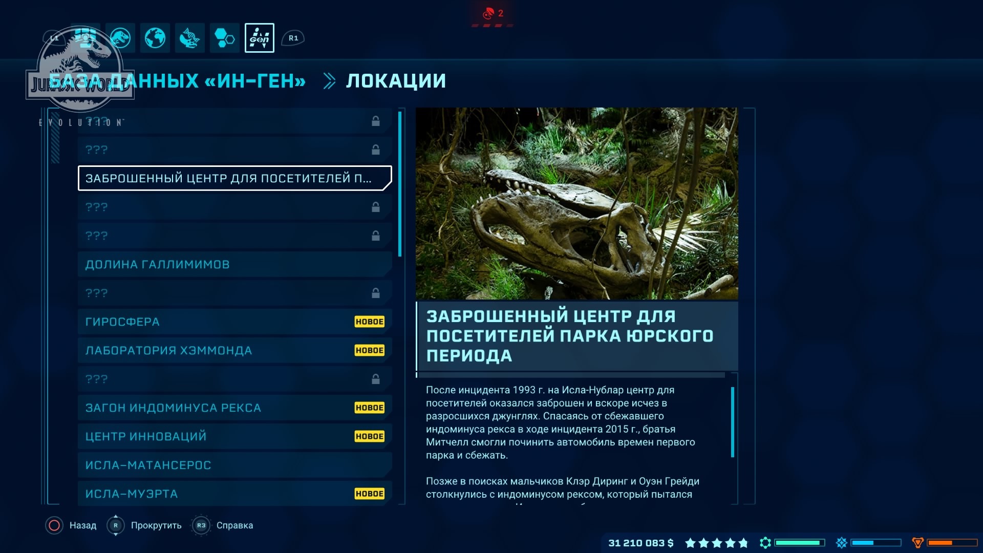The image size is (983, 553).
Task: Click the НОВОЕ badge on Загон Индоминуса Рекса
Action: [370, 408]
